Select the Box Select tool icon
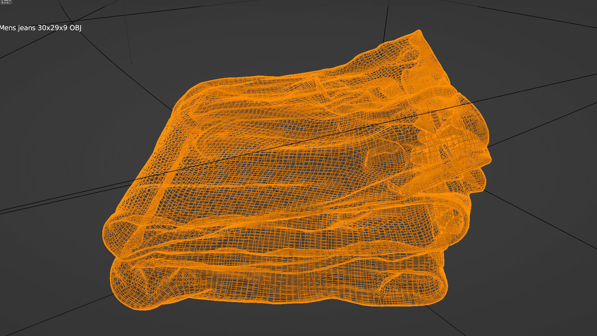 (5, 2)
